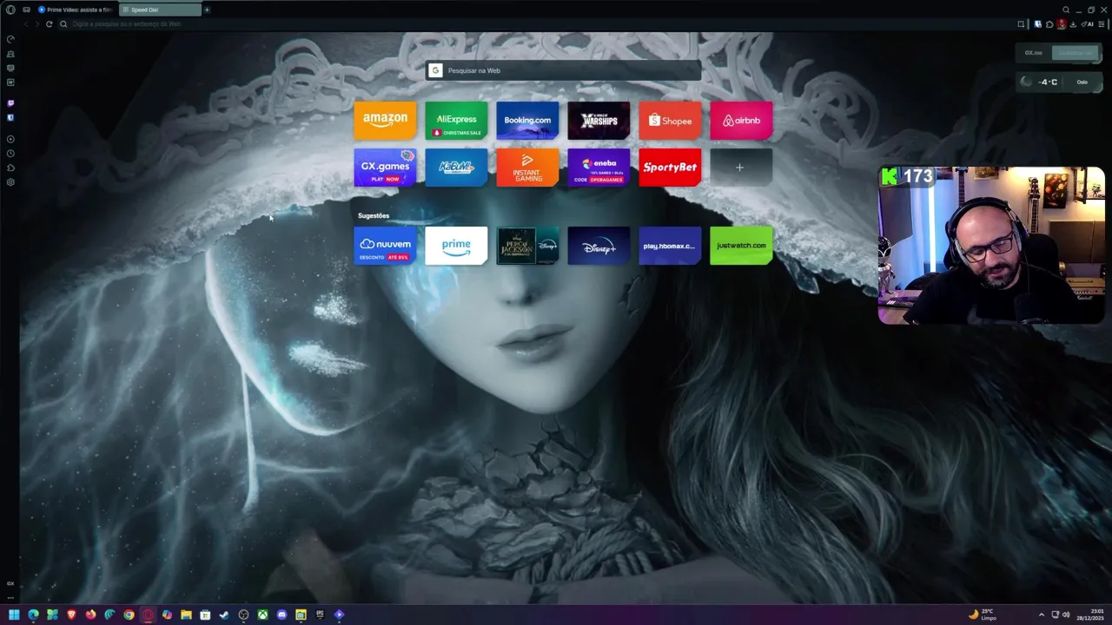Expand the system tray hidden icons arrow
This screenshot has width=1112, height=625.
[1041, 615]
